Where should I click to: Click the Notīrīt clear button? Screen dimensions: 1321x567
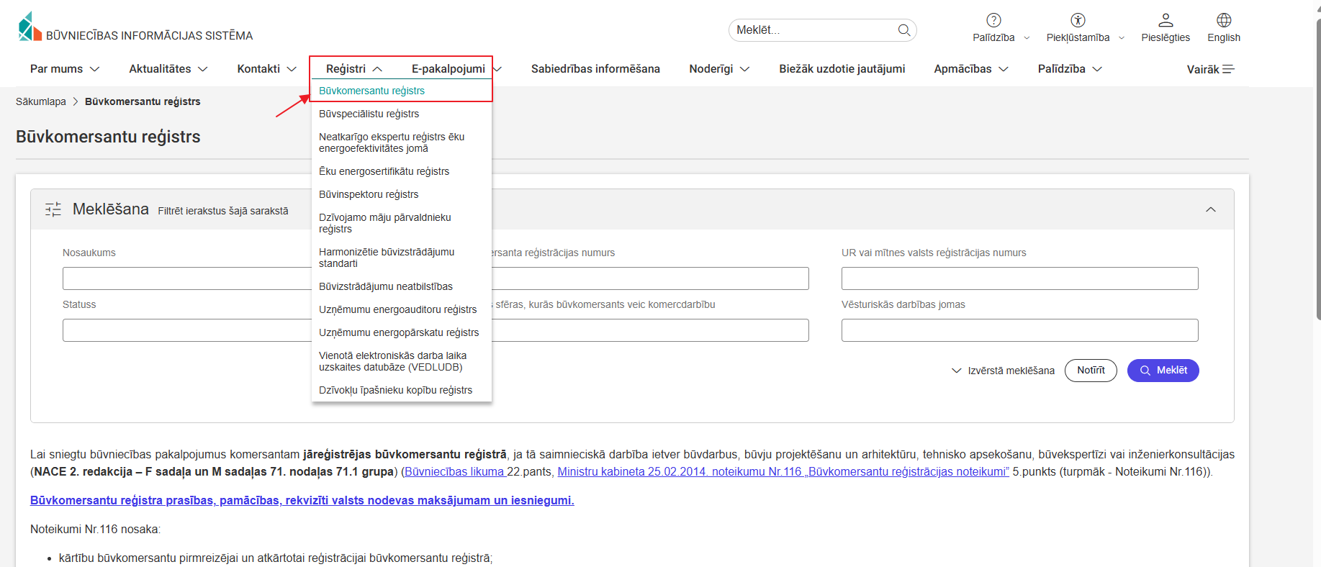[x=1091, y=371]
